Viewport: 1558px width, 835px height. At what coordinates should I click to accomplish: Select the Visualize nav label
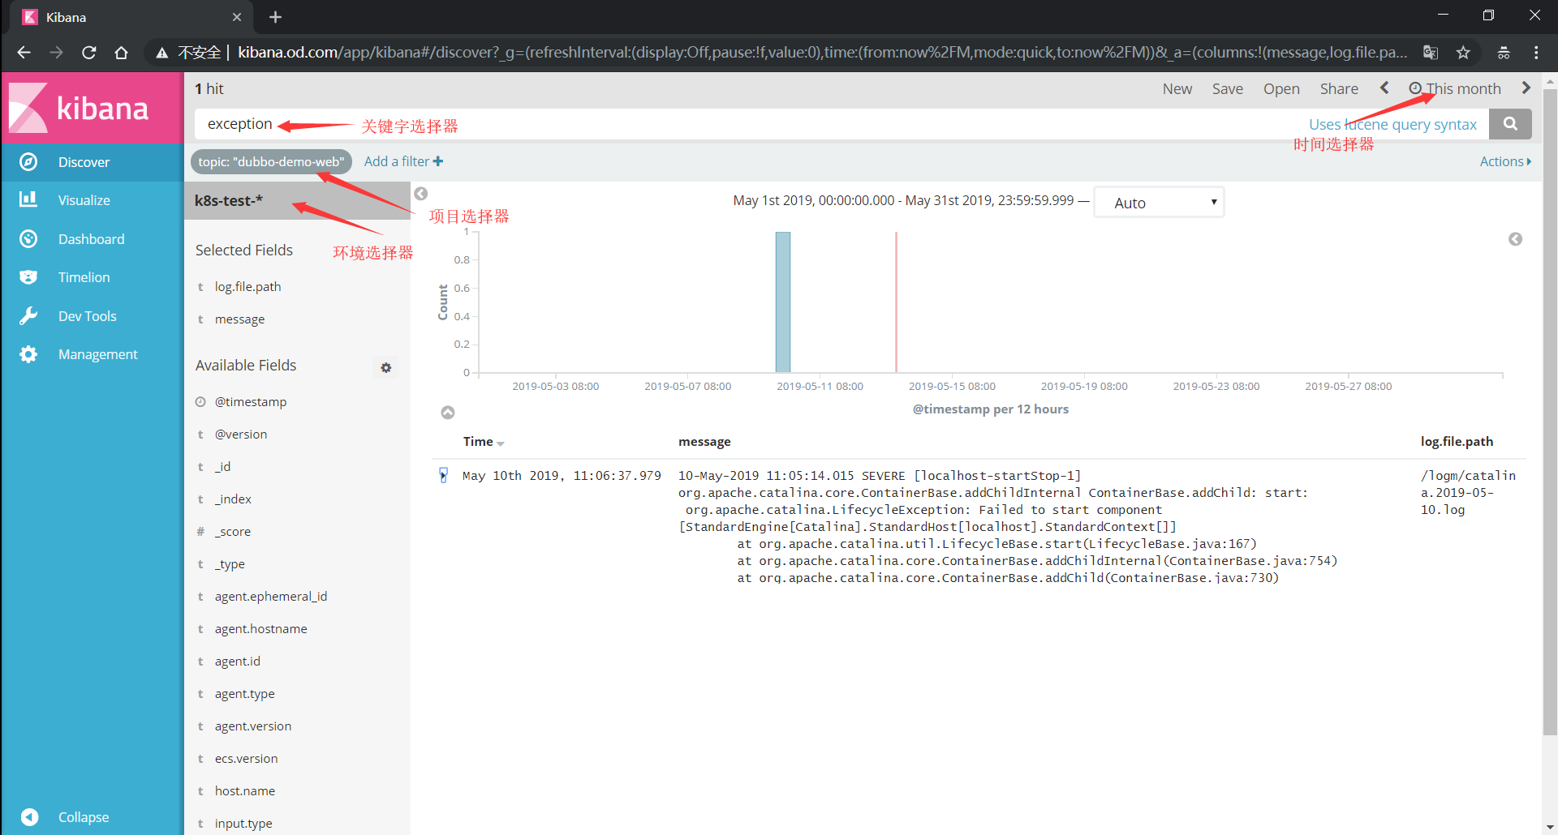pos(84,200)
